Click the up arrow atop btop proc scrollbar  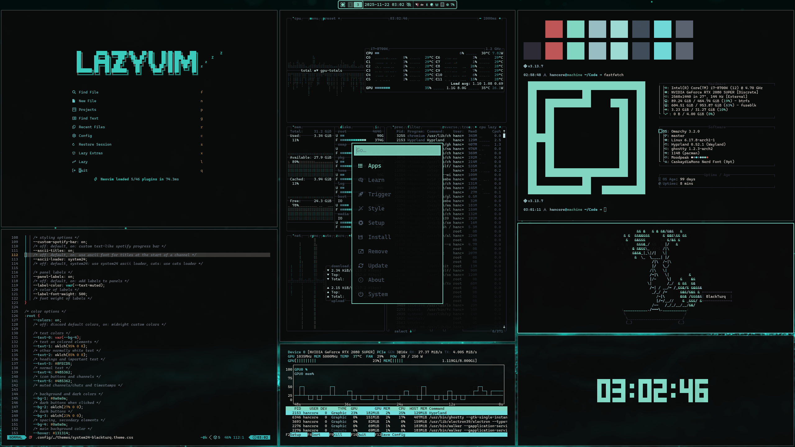pyautogui.click(x=504, y=131)
